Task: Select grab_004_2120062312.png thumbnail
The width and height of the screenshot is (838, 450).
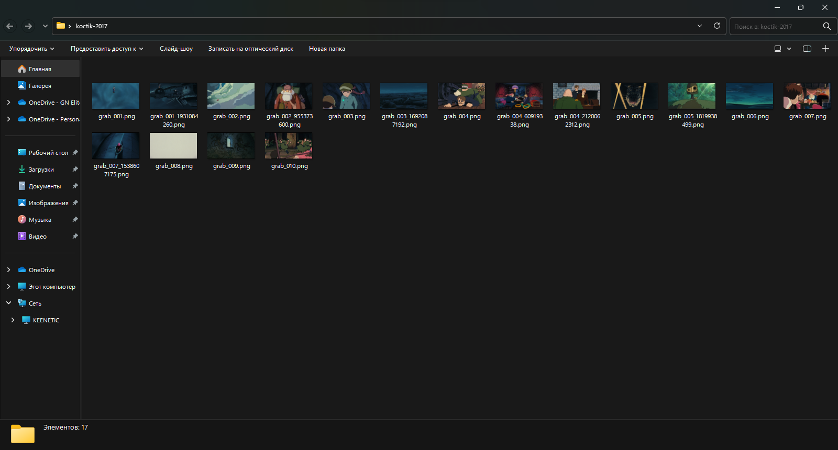Action: 577,96
